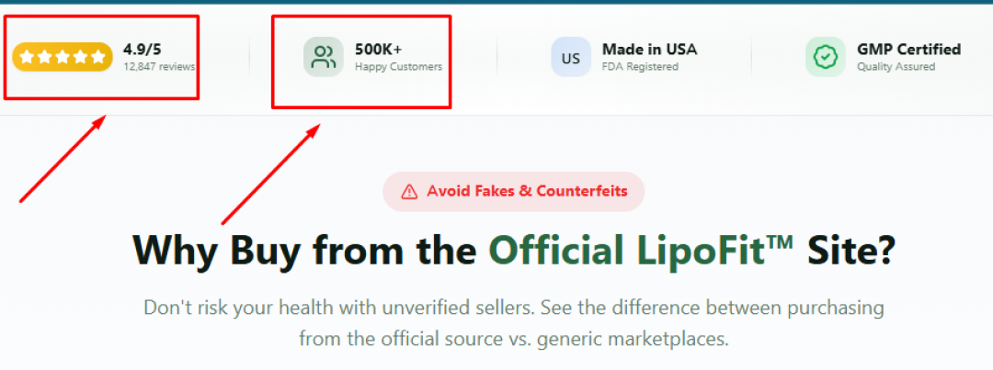The height and width of the screenshot is (370, 993).
Task: Select the 4.9/5 rating text
Action: (x=142, y=50)
